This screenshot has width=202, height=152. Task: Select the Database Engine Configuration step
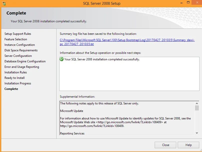(x=25, y=61)
